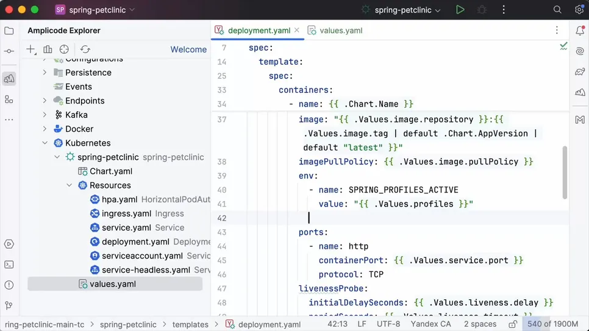Expand the Persistence node
This screenshot has height=331, width=589.
point(45,73)
